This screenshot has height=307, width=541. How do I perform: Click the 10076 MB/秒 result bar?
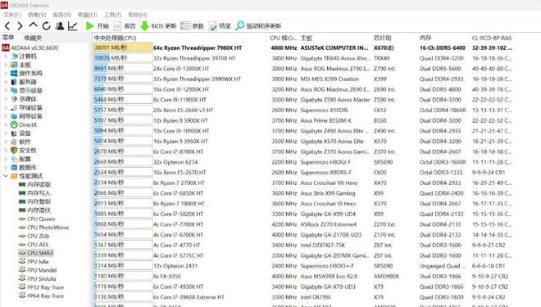pyautogui.click(x=123, y=58)
